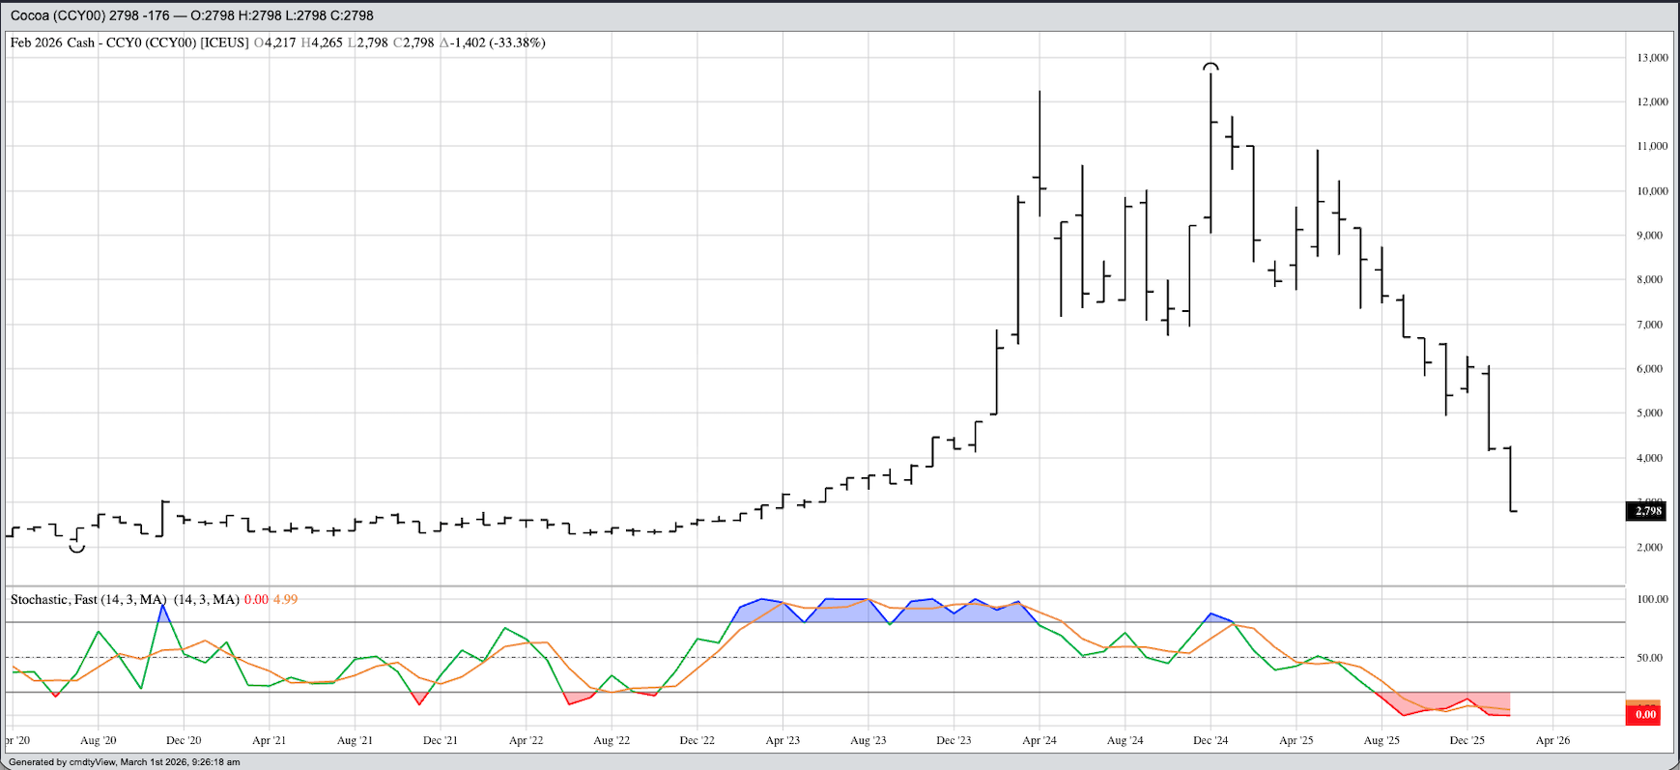The image size is (1680, 770).
Task: Click the arc marker above the December 2024 high
Action: (1210, 67)
